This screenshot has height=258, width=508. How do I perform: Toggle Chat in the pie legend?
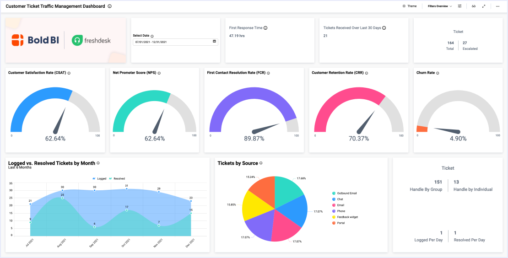pos(337,199)
